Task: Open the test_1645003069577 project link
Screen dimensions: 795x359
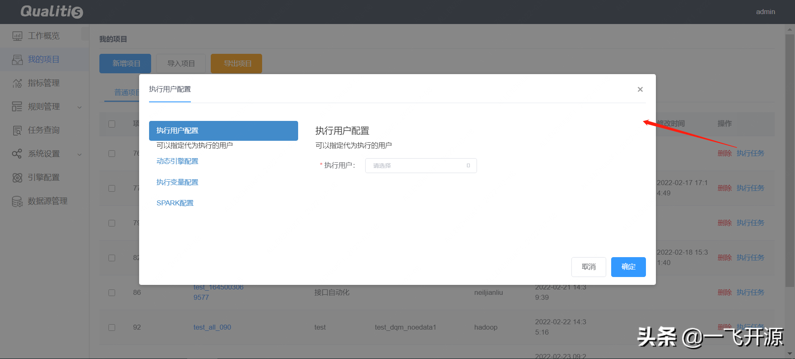Action: click(x=218, y=292)
